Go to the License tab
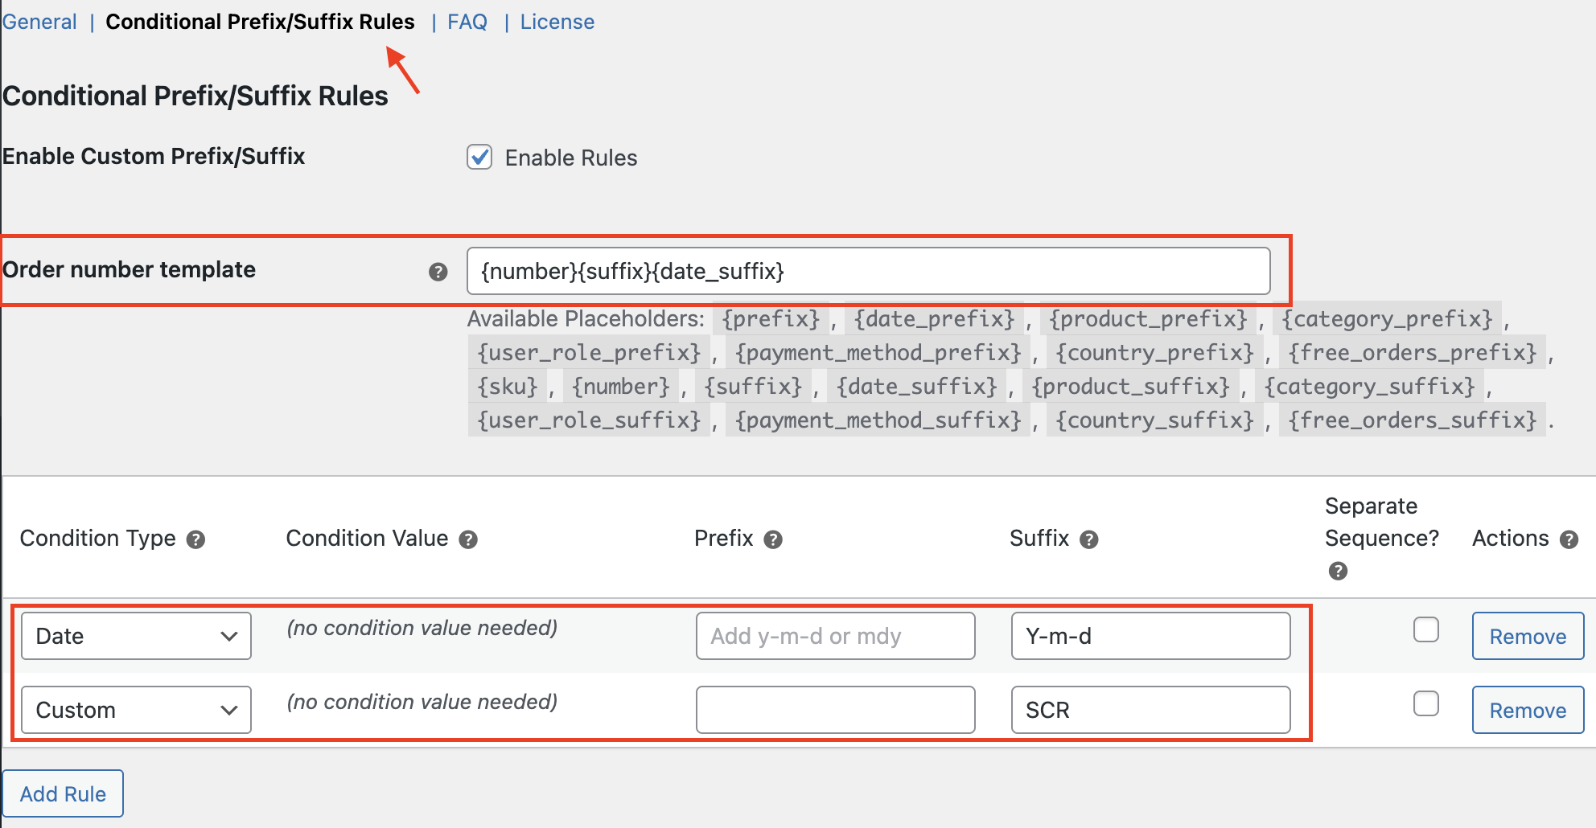 point(557,22)
